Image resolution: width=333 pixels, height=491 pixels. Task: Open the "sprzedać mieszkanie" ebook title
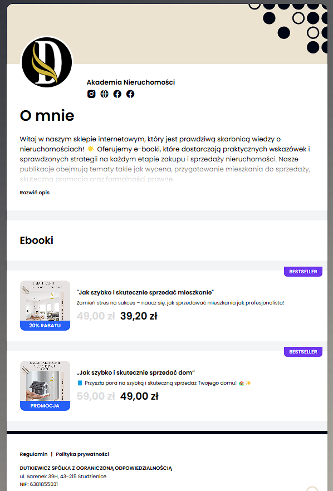(145, 292)
